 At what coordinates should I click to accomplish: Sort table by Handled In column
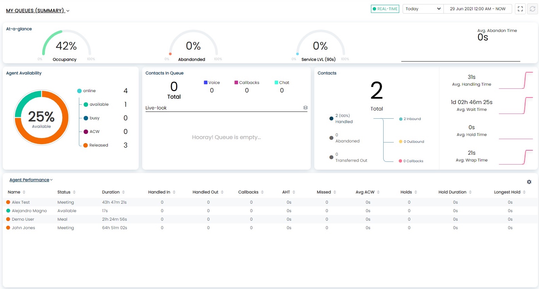click(174, 192)
